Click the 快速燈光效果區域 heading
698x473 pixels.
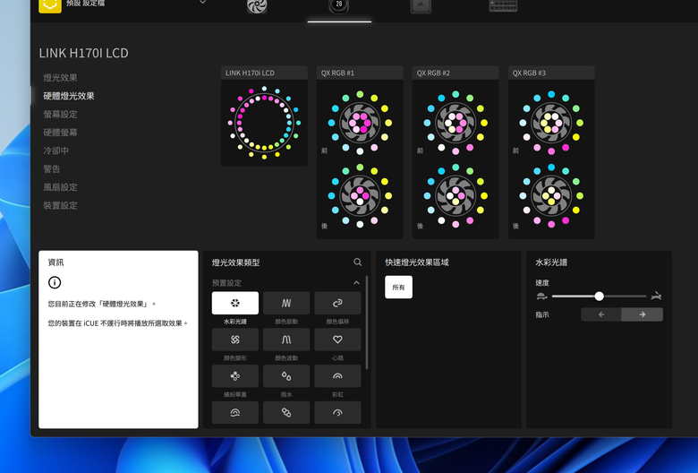point(417,262)
